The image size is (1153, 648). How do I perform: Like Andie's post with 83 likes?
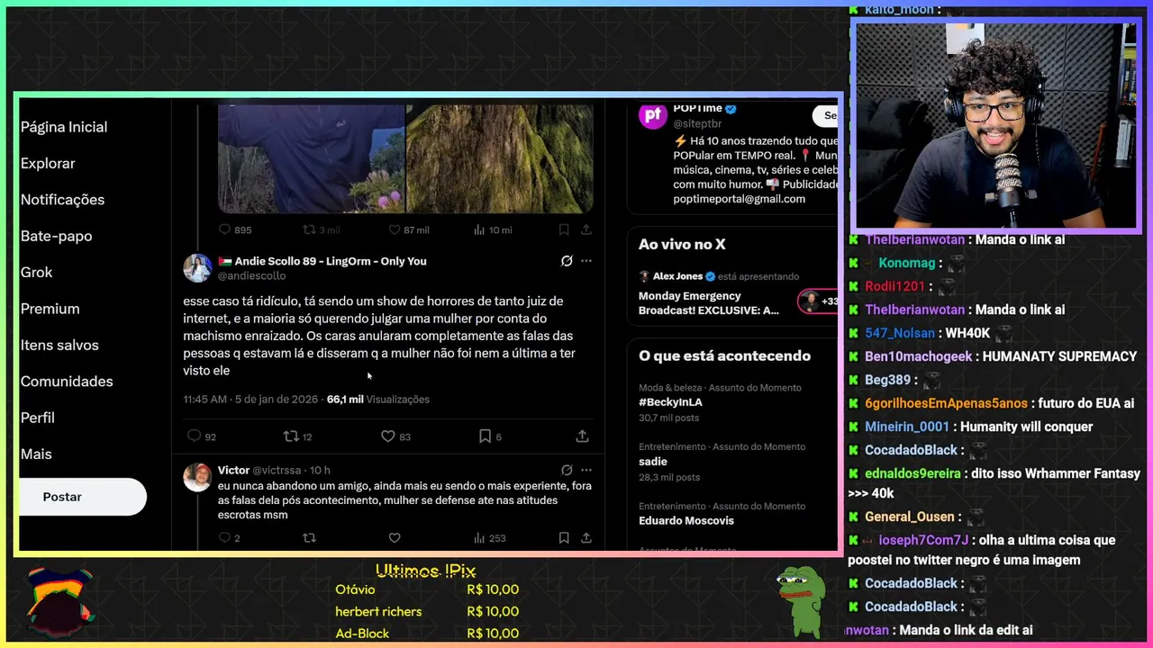pos(388,436)
